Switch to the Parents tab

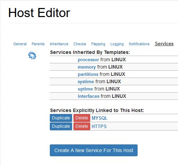coord(38,44)
